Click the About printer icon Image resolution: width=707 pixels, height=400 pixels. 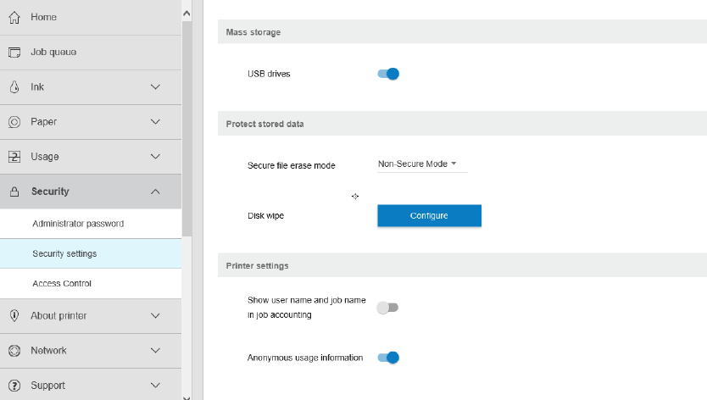(14, 316)
